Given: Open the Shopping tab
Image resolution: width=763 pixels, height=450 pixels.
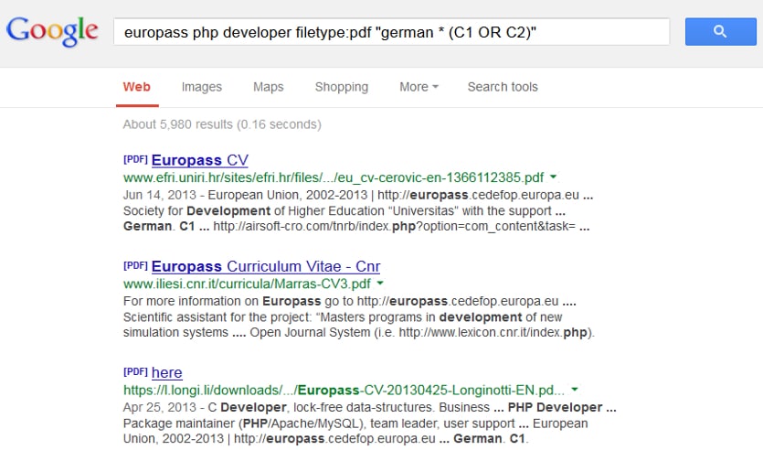Looking at the screenshot, I should pos(342,87).
